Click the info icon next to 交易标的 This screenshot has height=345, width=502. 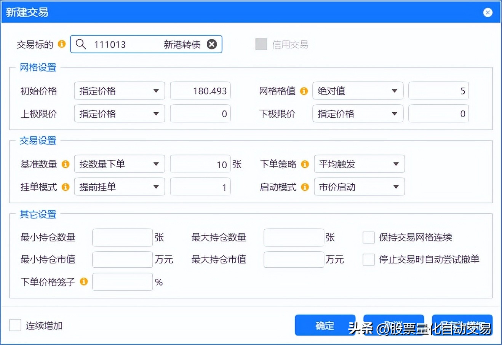coord(62,44)
